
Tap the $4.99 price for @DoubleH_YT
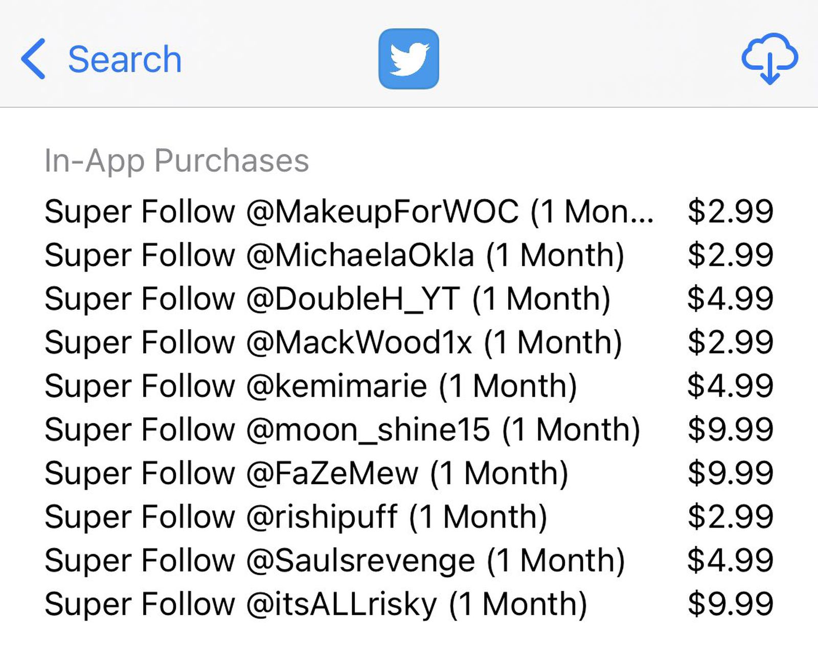tap(730, 299)
